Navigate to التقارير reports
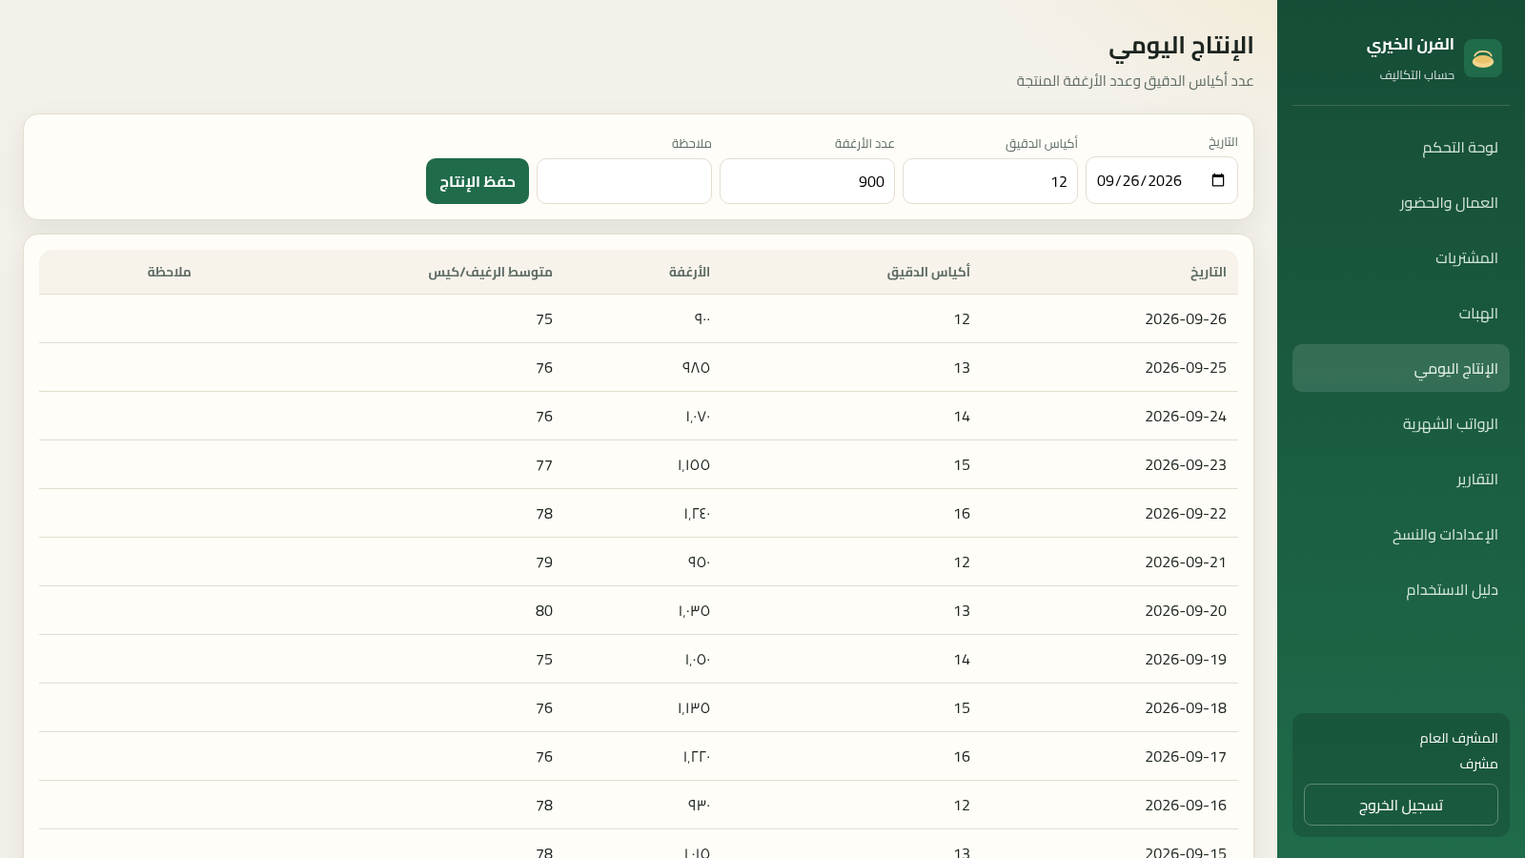 [x=1401, y=479]
